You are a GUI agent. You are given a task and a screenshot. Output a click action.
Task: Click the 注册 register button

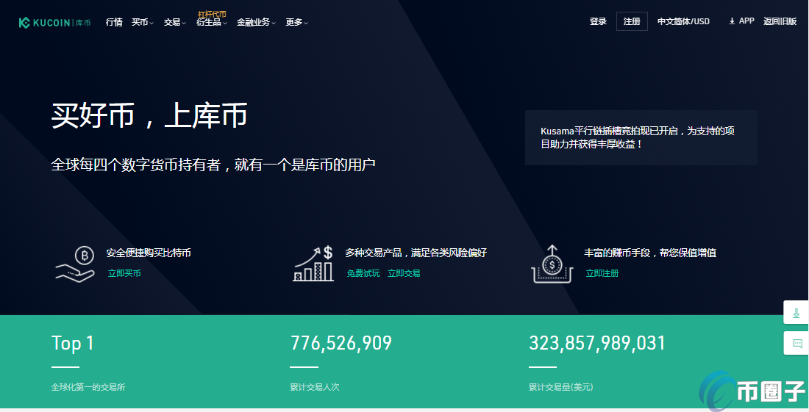click(632, 21)
